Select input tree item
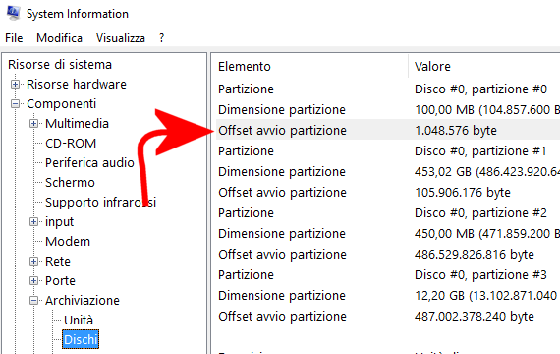The width and height of the screenshot is (560, 354). click(59, 222)
